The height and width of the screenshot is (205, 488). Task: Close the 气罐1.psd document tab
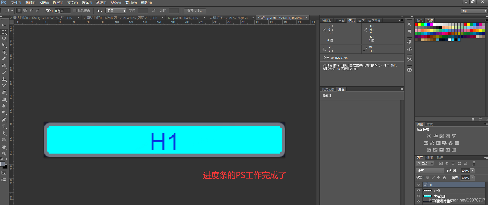point(307,18)
